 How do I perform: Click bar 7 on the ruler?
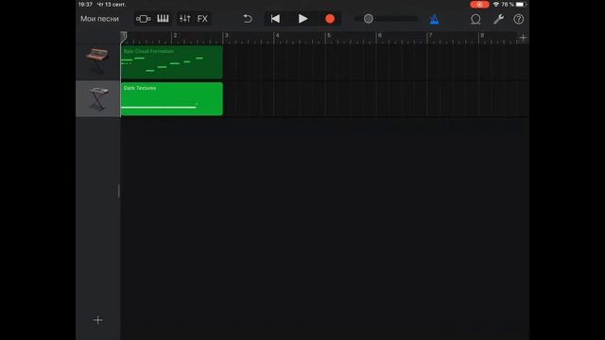pyautogui.click(x=431, y=36)
